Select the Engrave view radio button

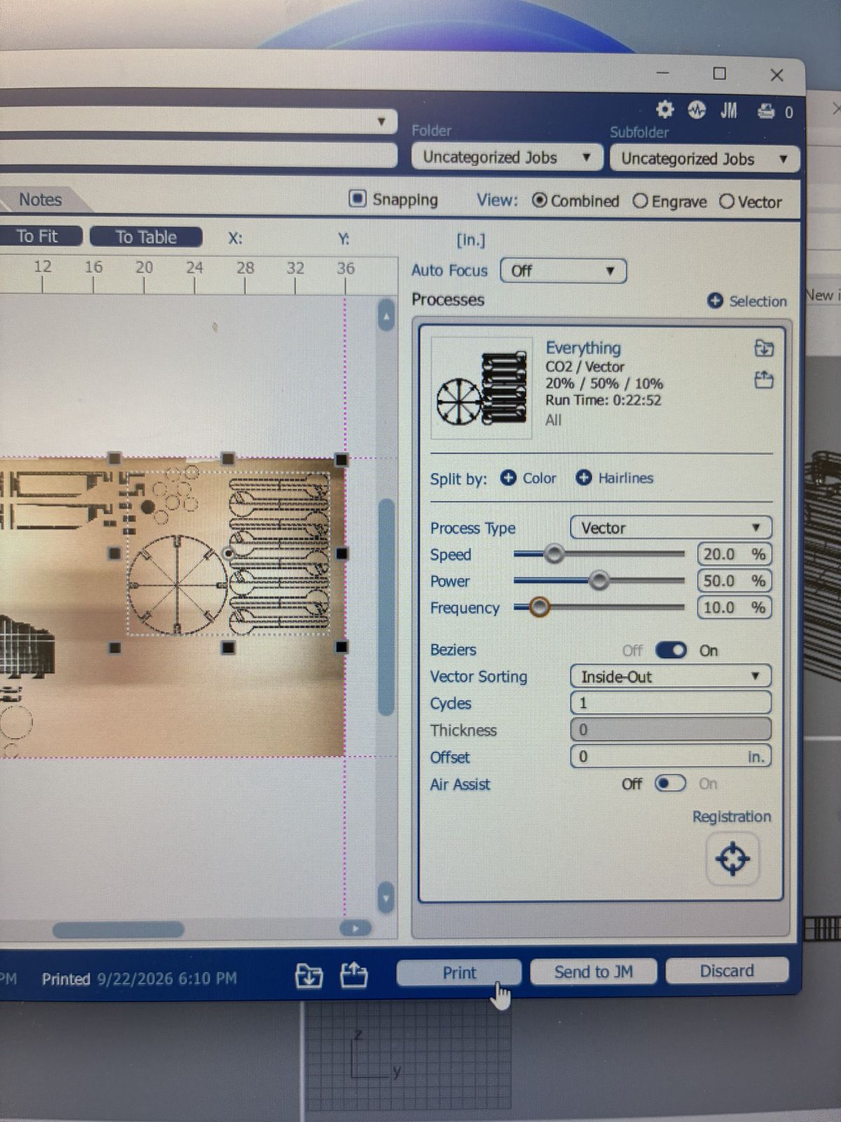640,201
